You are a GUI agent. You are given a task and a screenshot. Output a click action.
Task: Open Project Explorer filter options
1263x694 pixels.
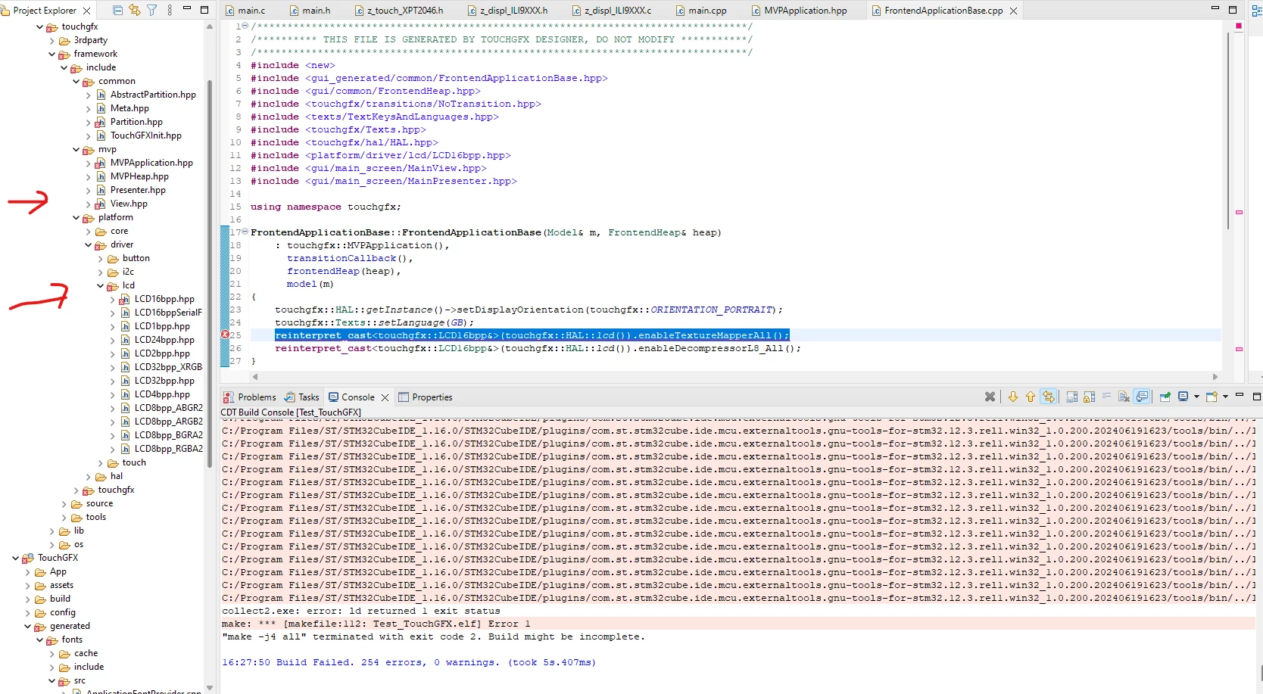tap(152, 11)
